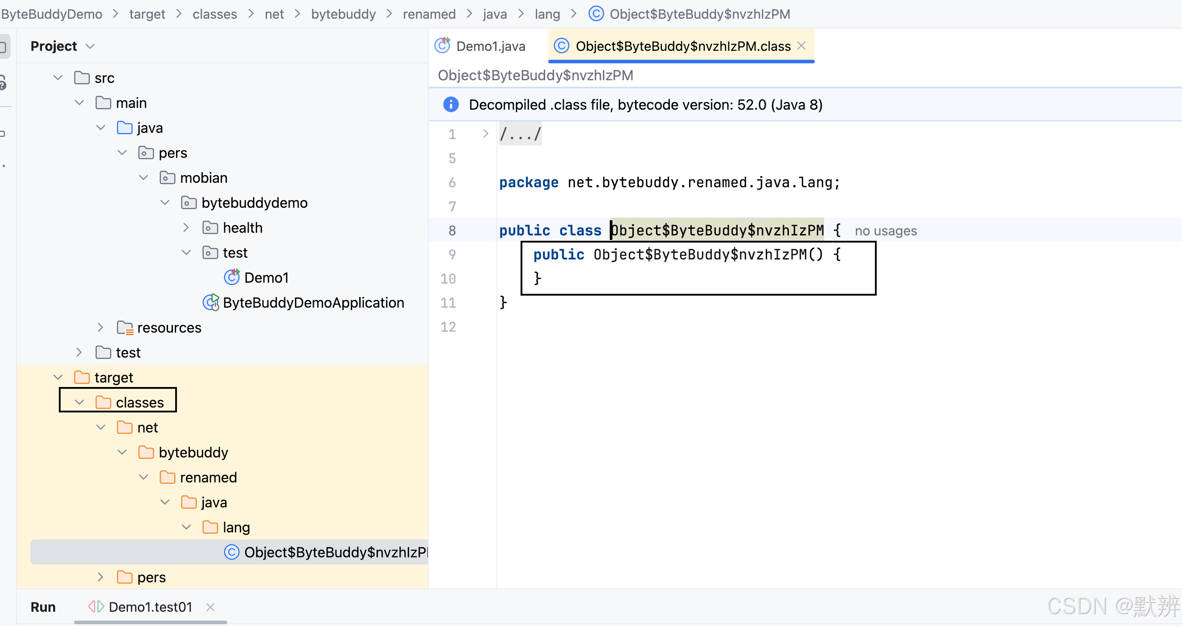This screenshot has height=626, width=1182.
Task: Click the health package icon
Action: point(210,228)
